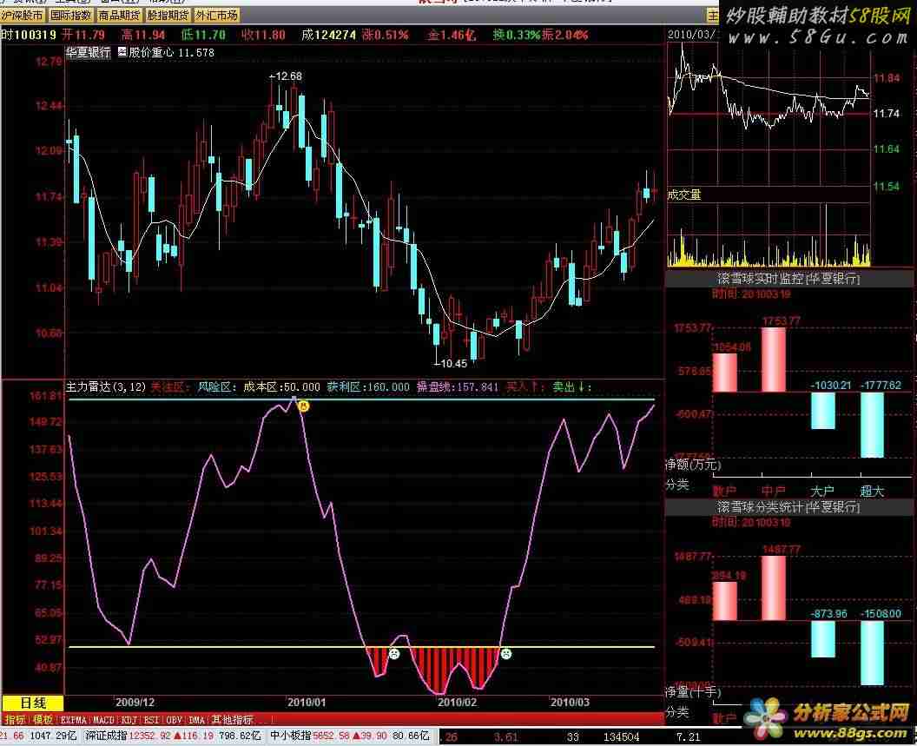Open the 沪深股市 market tab

[x=23, y=16]
